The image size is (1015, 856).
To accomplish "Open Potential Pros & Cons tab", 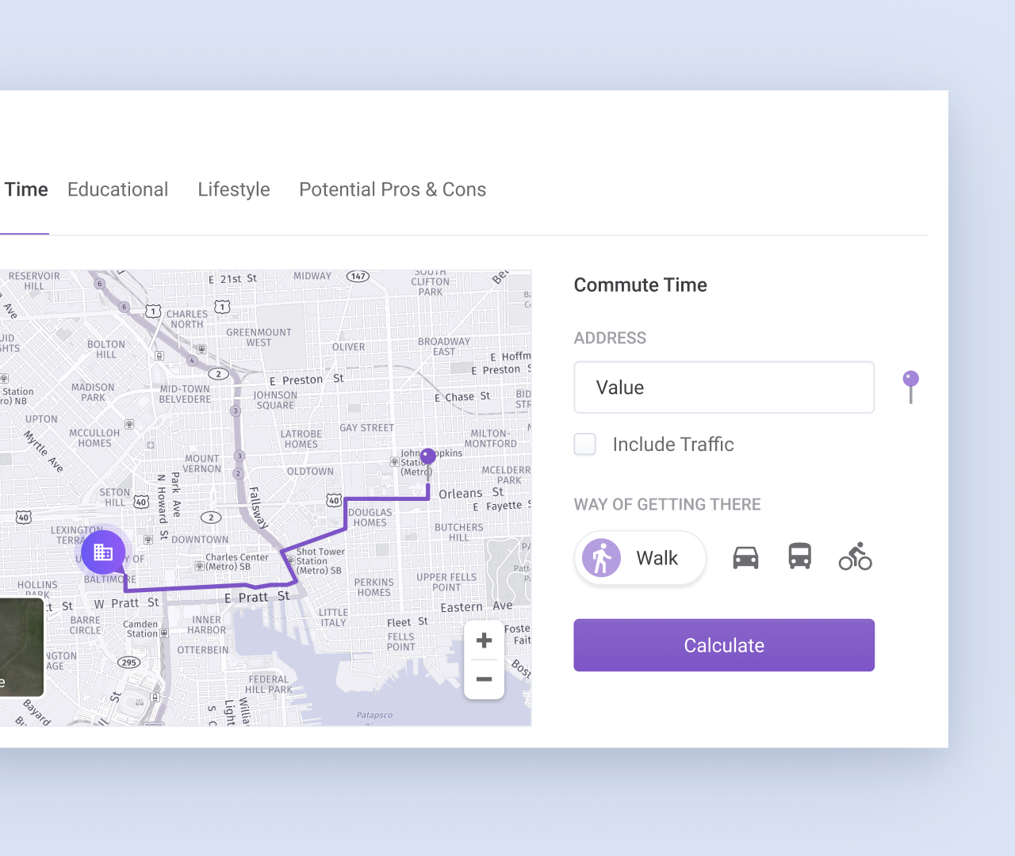I will (393, 190).
